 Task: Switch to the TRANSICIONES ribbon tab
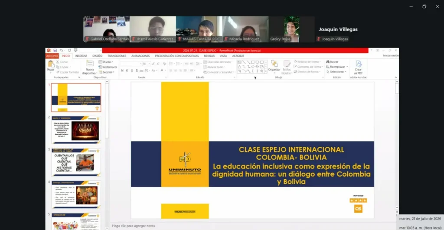coord(117,56)
